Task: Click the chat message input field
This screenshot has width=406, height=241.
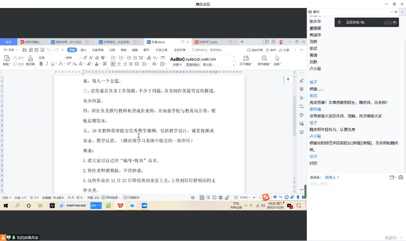Action: pos(352,184)
